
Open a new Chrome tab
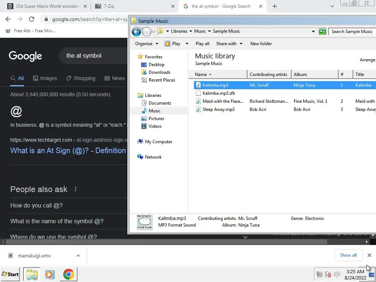point(275,7)
